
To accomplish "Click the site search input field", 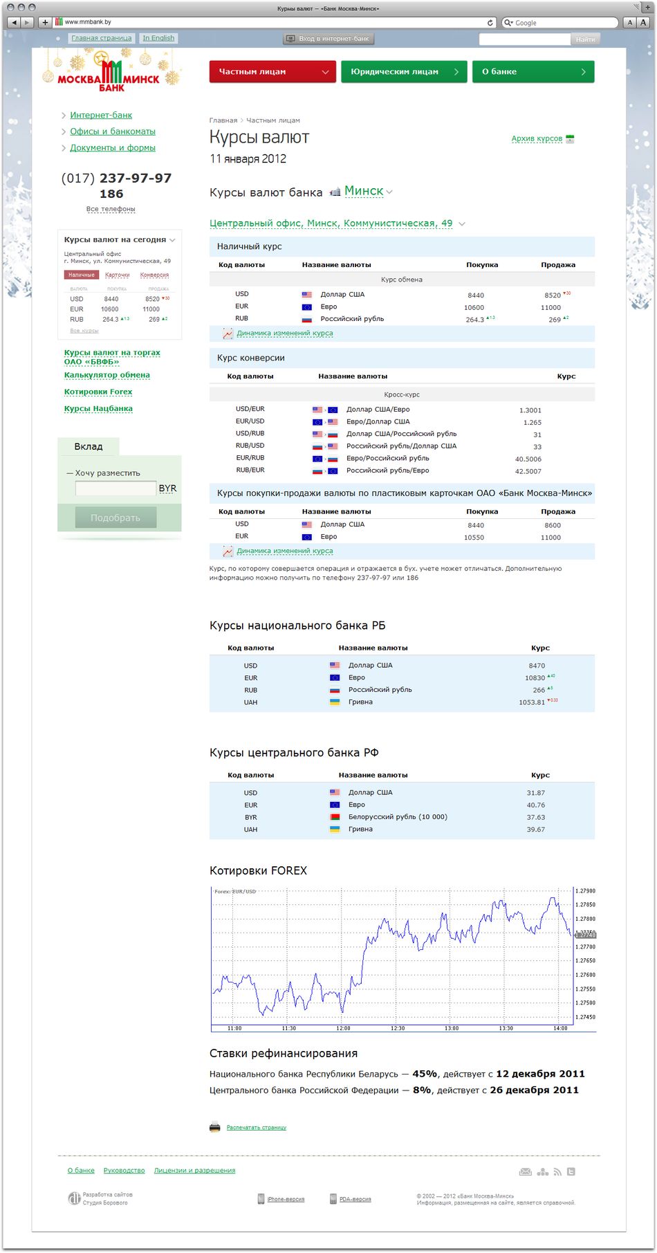I will click(x=526, y=39).
